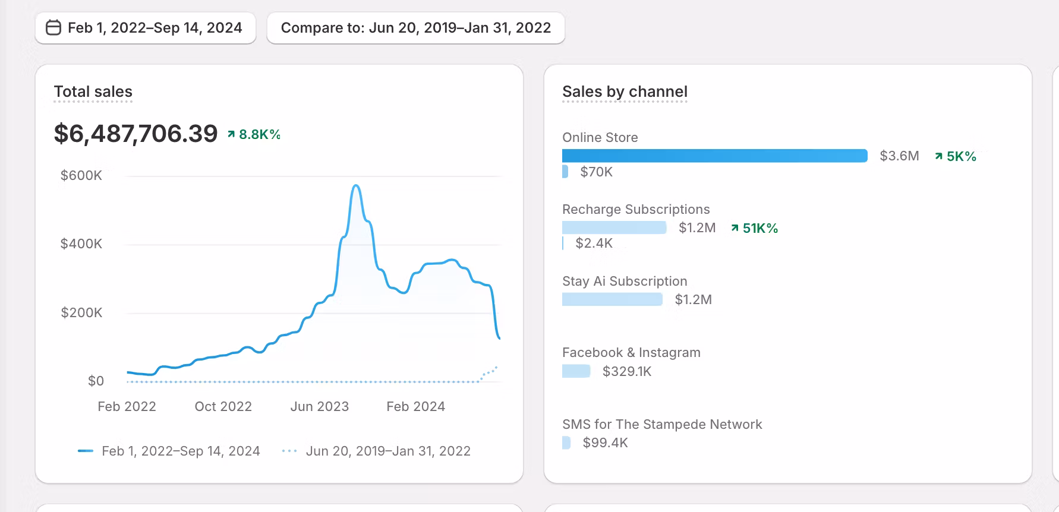
Task: Click the Total sales card title
Action: point(93,92)
